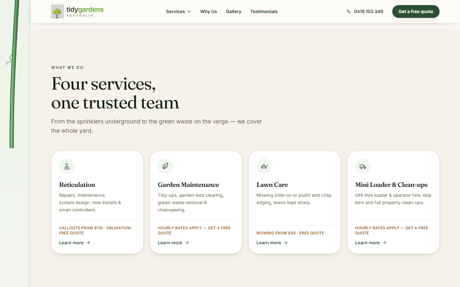
Task: Click the phone icon in the header
Action: (349, 11)
